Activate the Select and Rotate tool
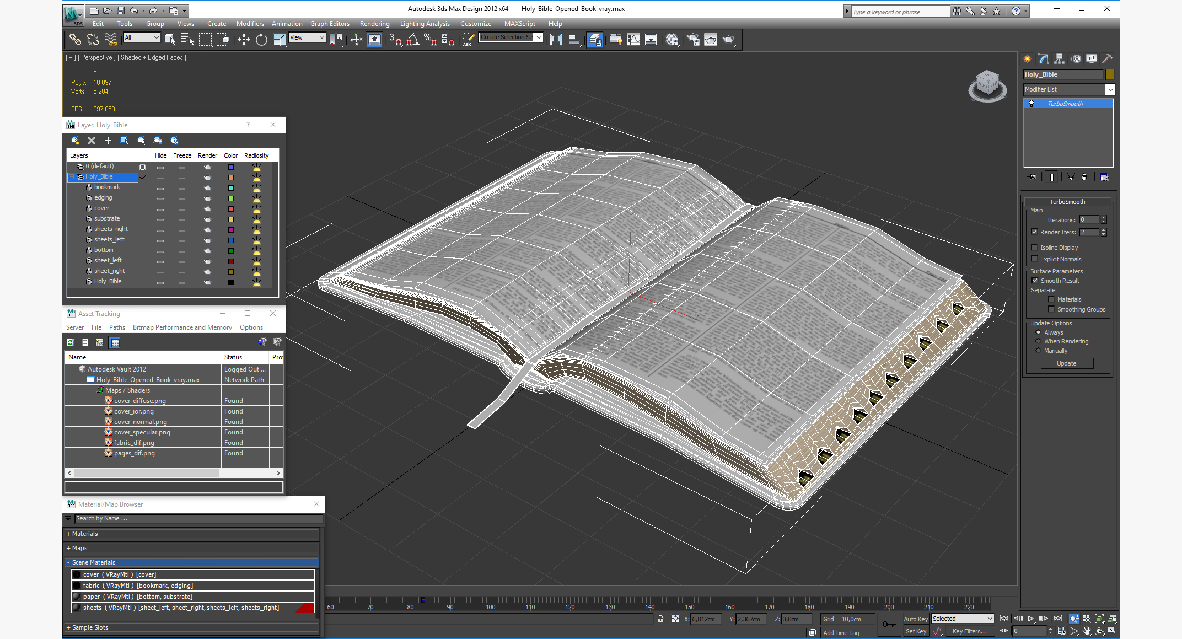1182x639 pixels. click(261, 39)
